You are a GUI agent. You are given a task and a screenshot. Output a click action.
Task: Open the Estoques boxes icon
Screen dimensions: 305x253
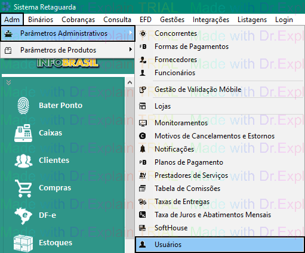[x=23, y=243]
